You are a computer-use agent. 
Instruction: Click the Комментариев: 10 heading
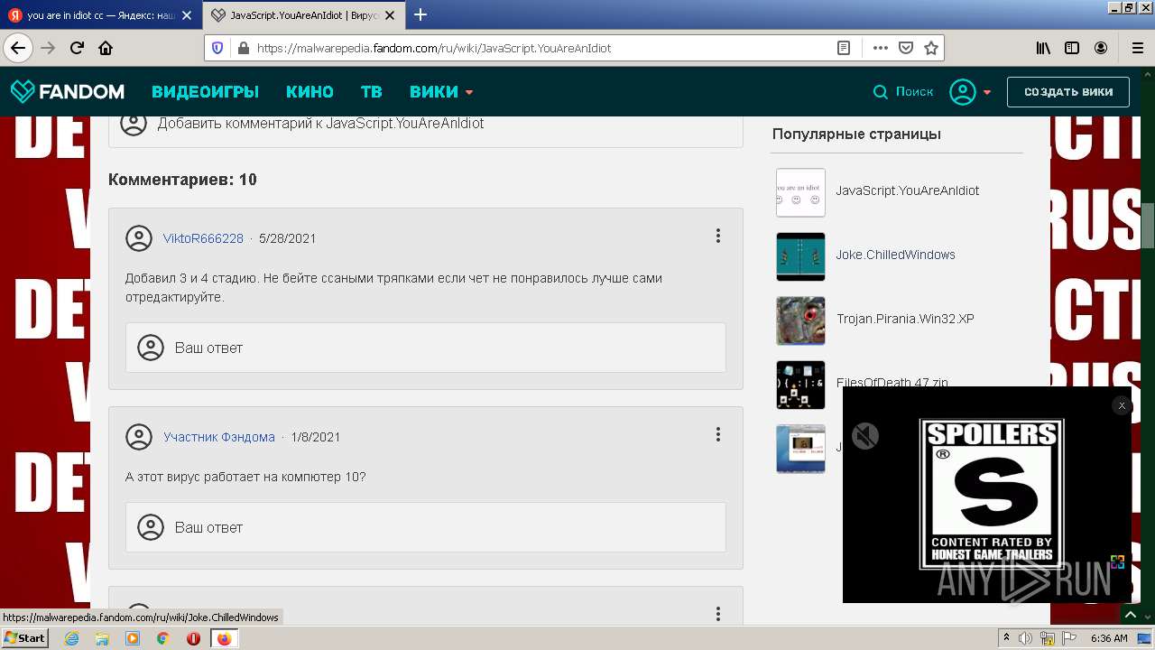[x=182, y=180]
